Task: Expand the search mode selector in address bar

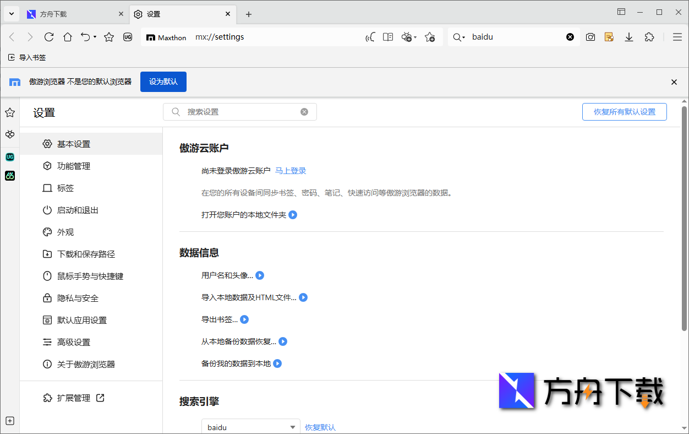Action: (x=462, y=37)
